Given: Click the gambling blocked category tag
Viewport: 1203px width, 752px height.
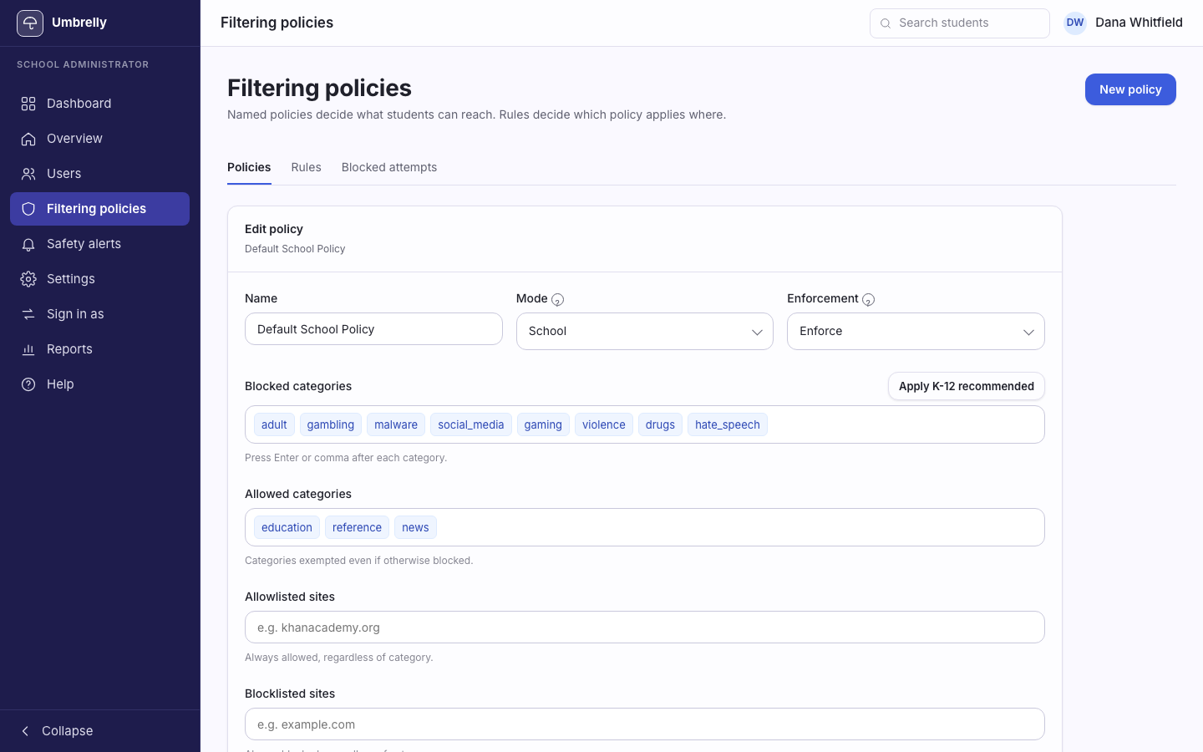Looking at the screenshot, I should coord(331,424).
